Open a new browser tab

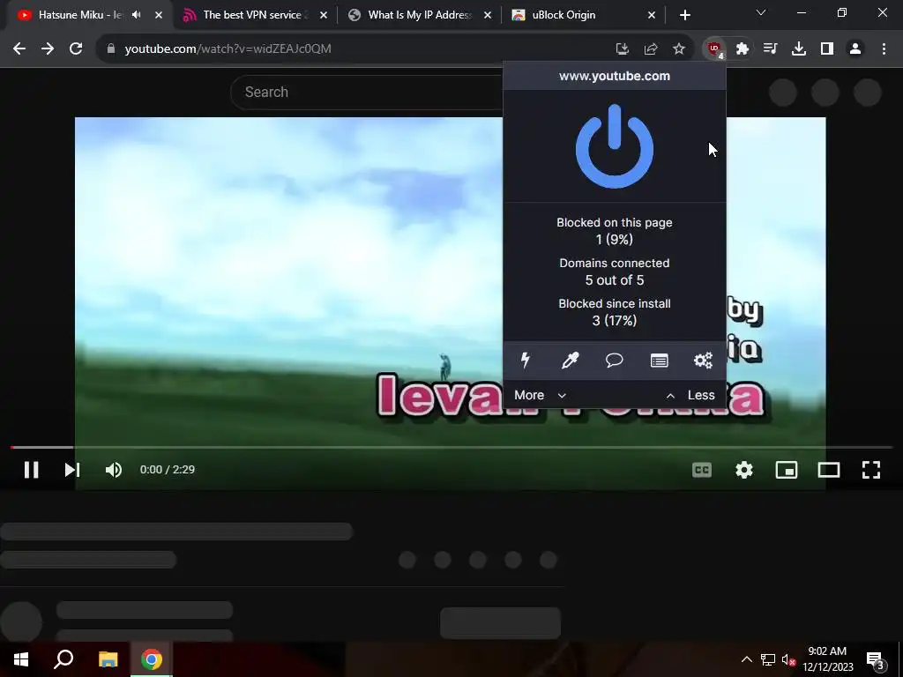coord(684,15)
